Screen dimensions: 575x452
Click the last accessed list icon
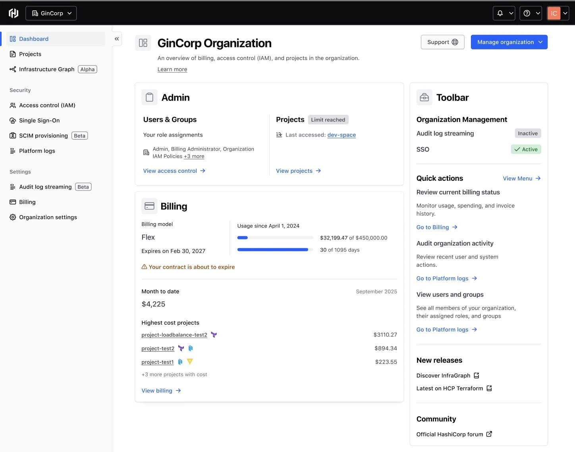click(279, 135)
